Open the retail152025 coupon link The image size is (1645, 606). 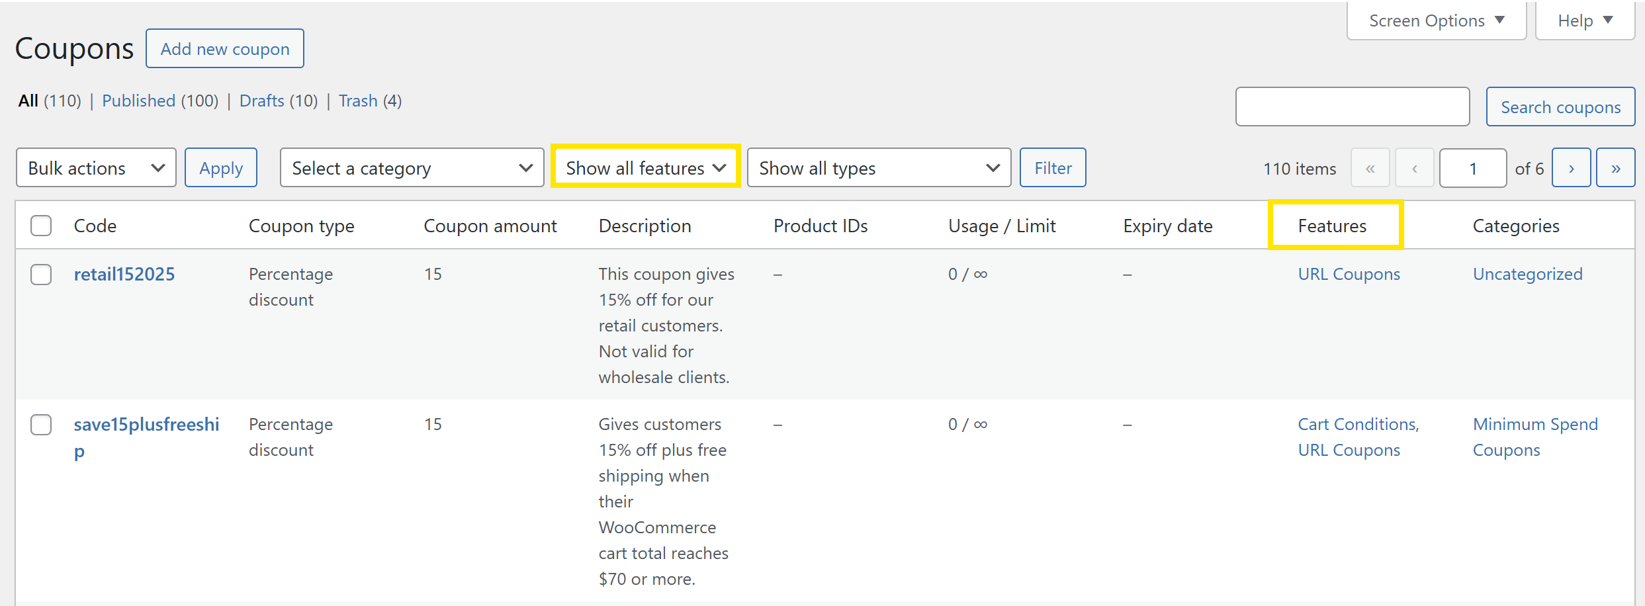(124, 274)
